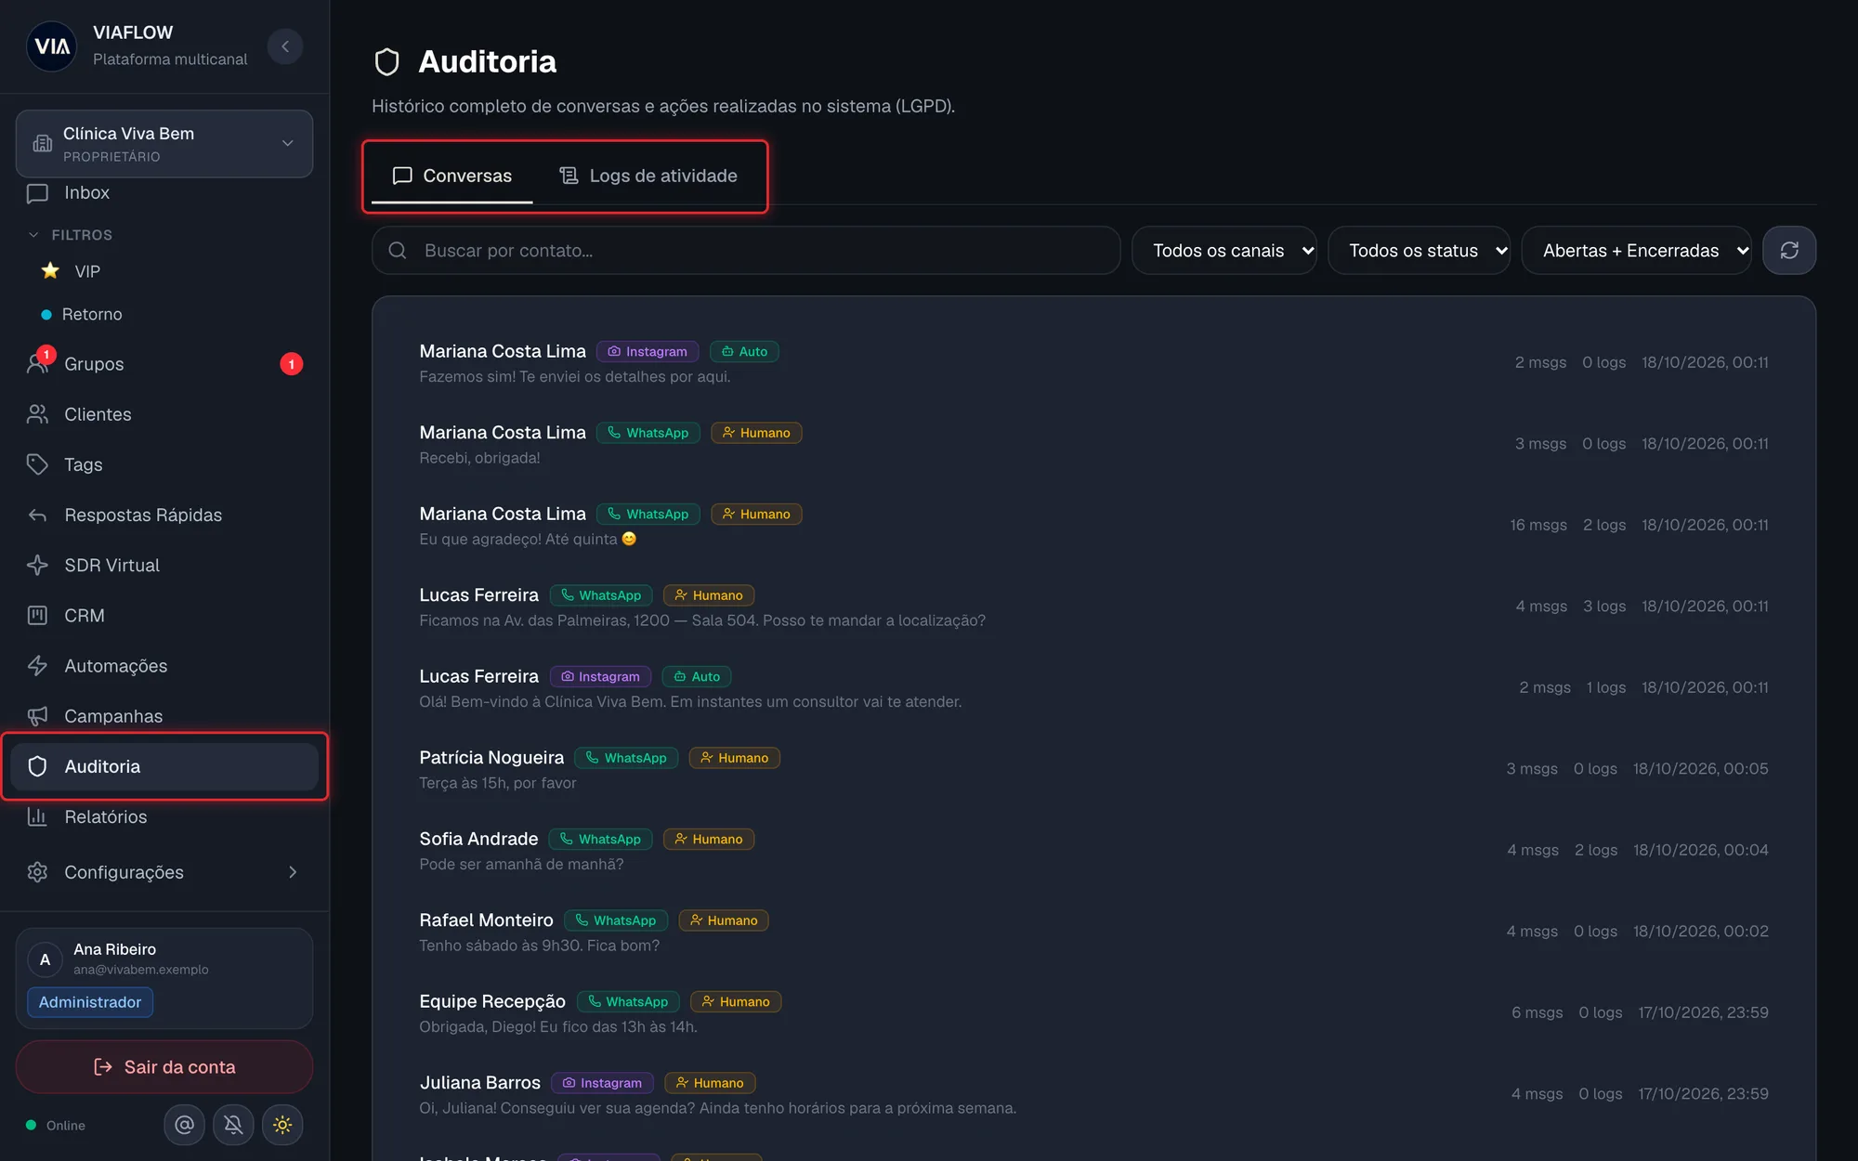
Task: Open Lucas Ferreira's Instagram conversation
Action: click(1093, 688)
